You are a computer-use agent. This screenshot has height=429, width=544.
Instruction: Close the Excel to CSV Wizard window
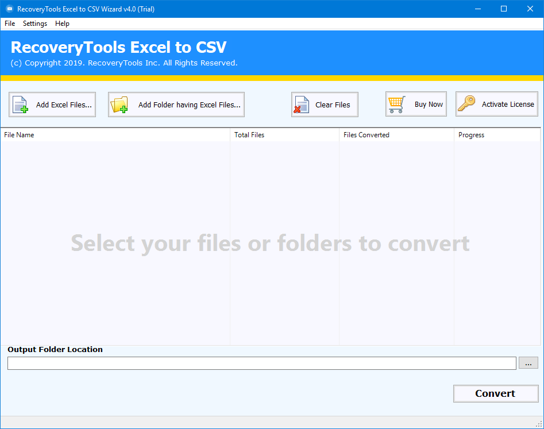coord(530,9)
